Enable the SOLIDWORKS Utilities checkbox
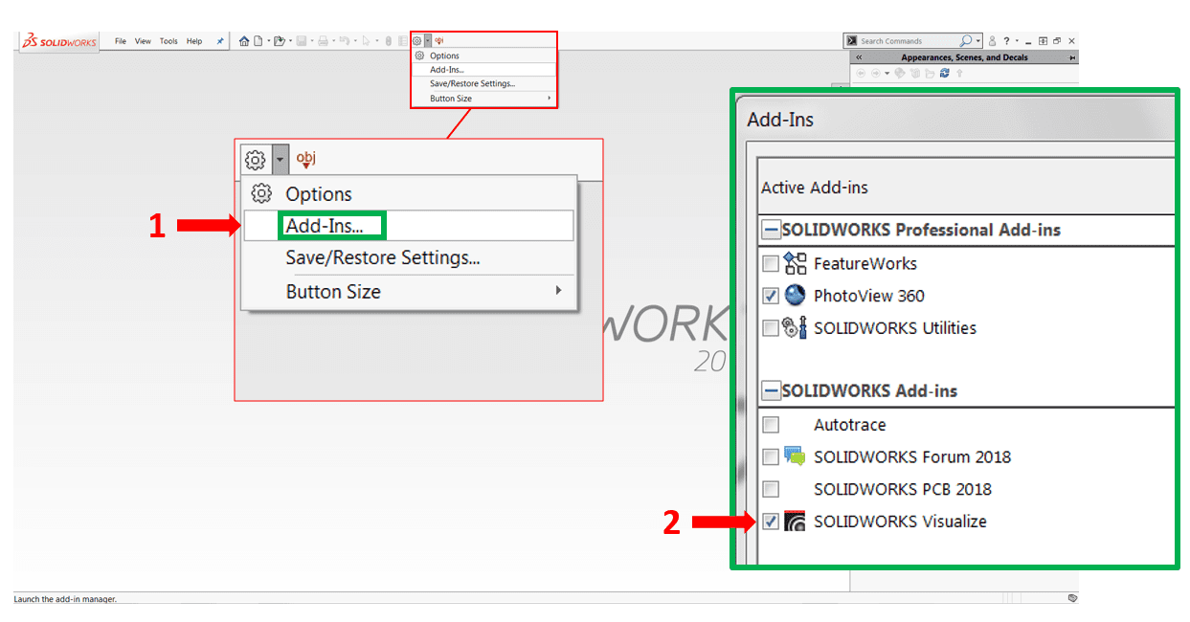This screenshot has width=1190, height=622. (x=771, y=328)
